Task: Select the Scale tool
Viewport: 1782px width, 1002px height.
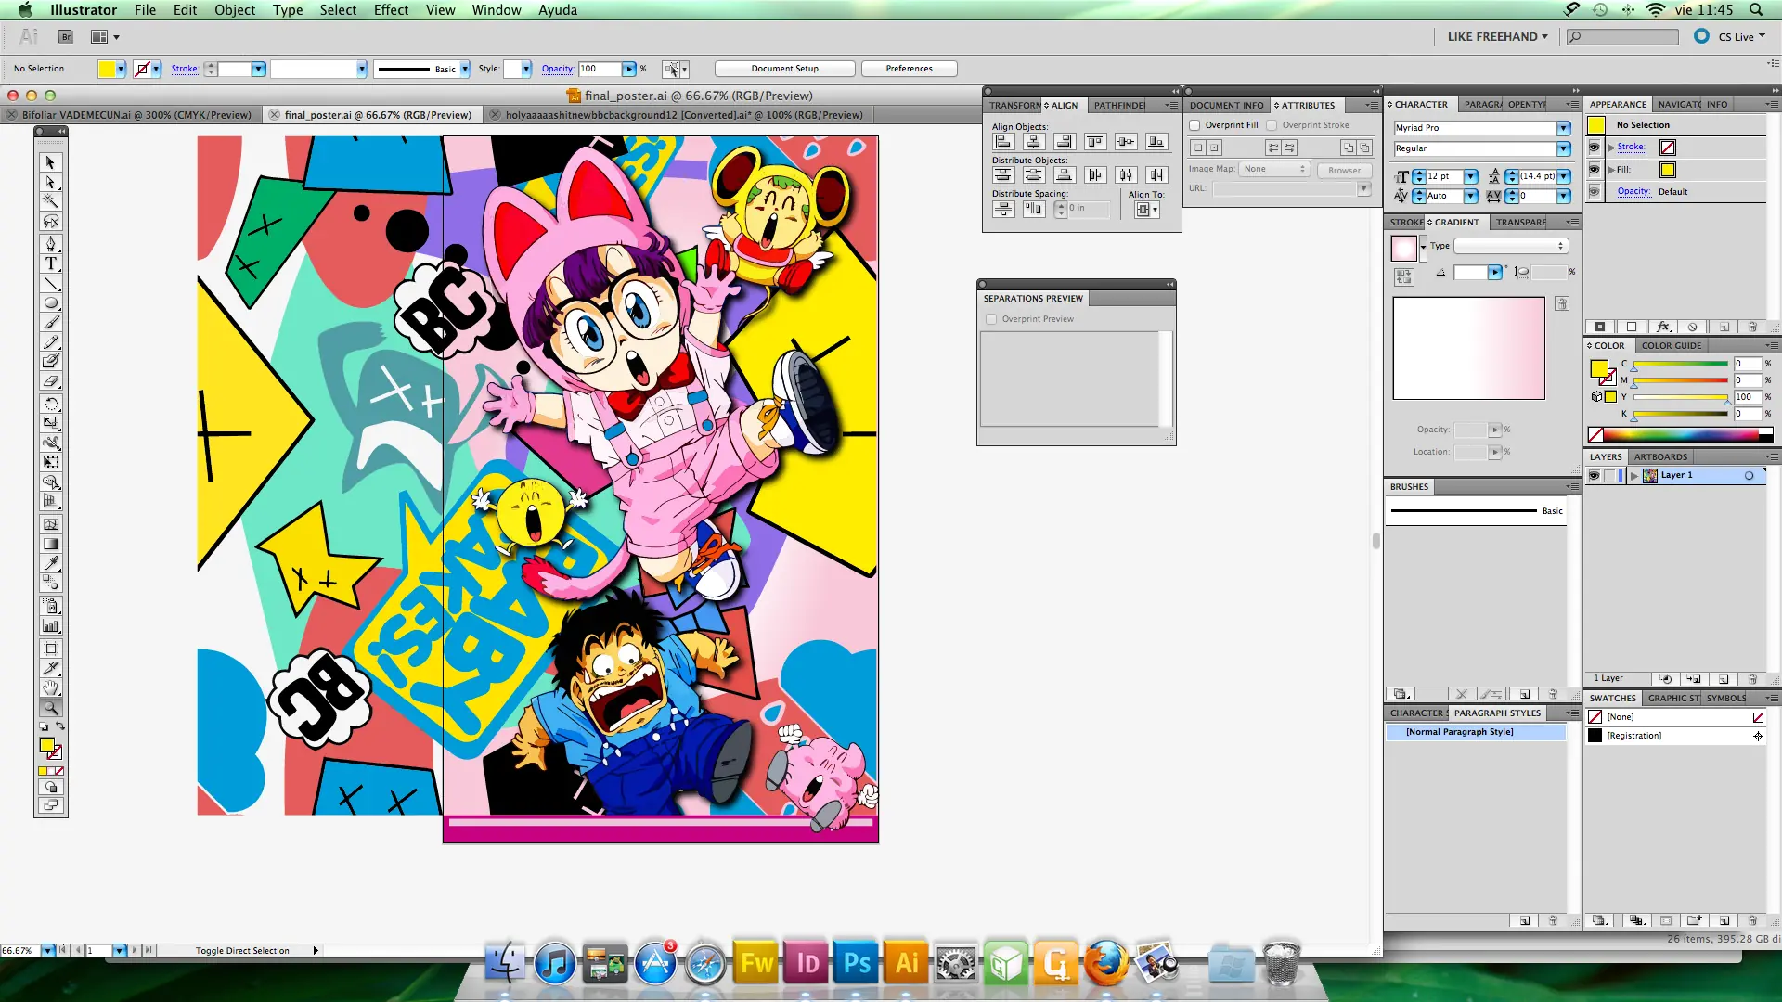Action: point(51,423)
